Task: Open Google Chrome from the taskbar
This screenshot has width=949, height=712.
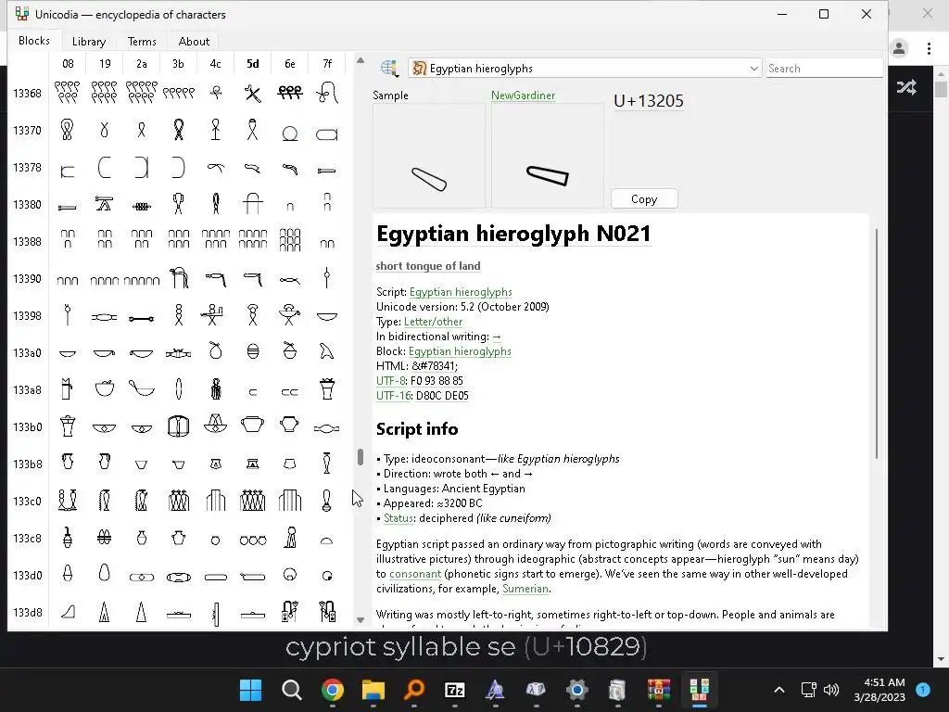Action: click(x=333, y=690)
